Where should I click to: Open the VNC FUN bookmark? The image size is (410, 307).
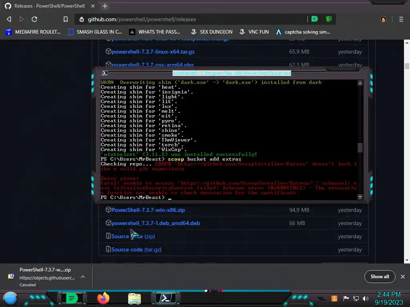[x=254, y=32]
